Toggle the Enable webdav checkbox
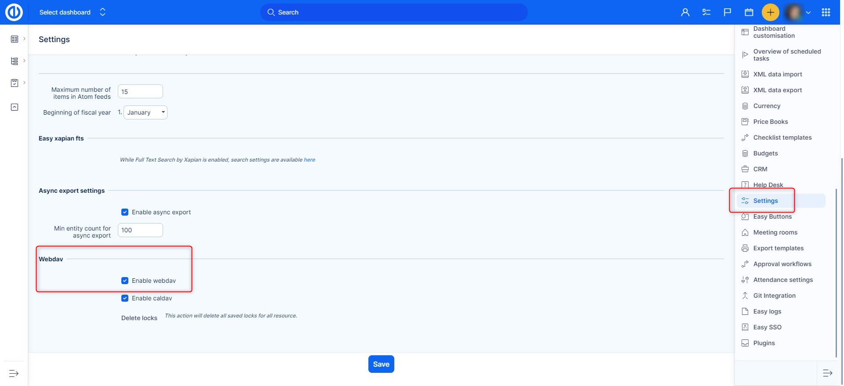The height and width of the screenshot is (386, 844). [125, 281]
